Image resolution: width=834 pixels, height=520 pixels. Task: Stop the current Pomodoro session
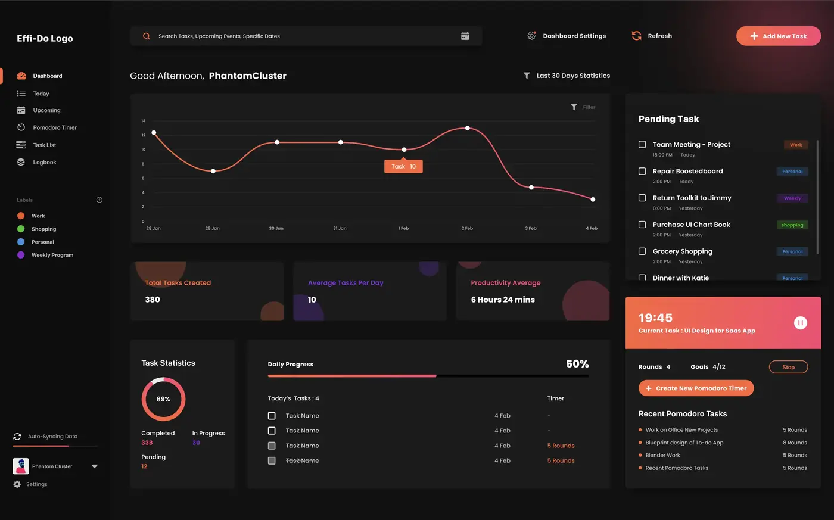(x=788, y=367)
